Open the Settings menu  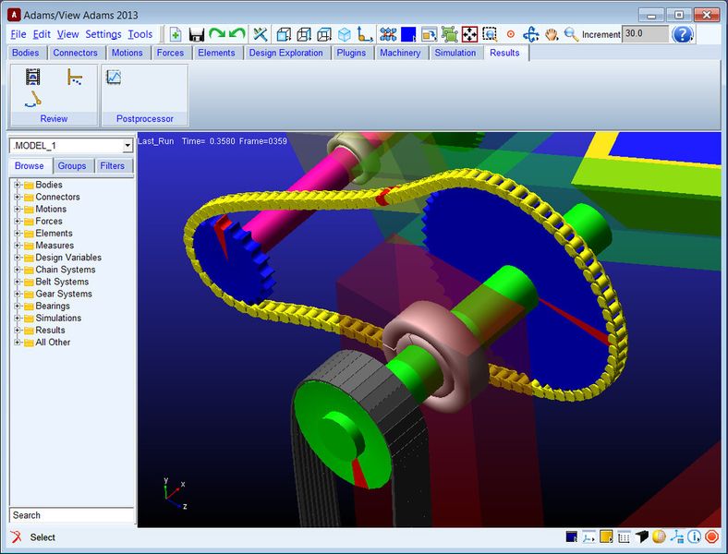[103, 34]
